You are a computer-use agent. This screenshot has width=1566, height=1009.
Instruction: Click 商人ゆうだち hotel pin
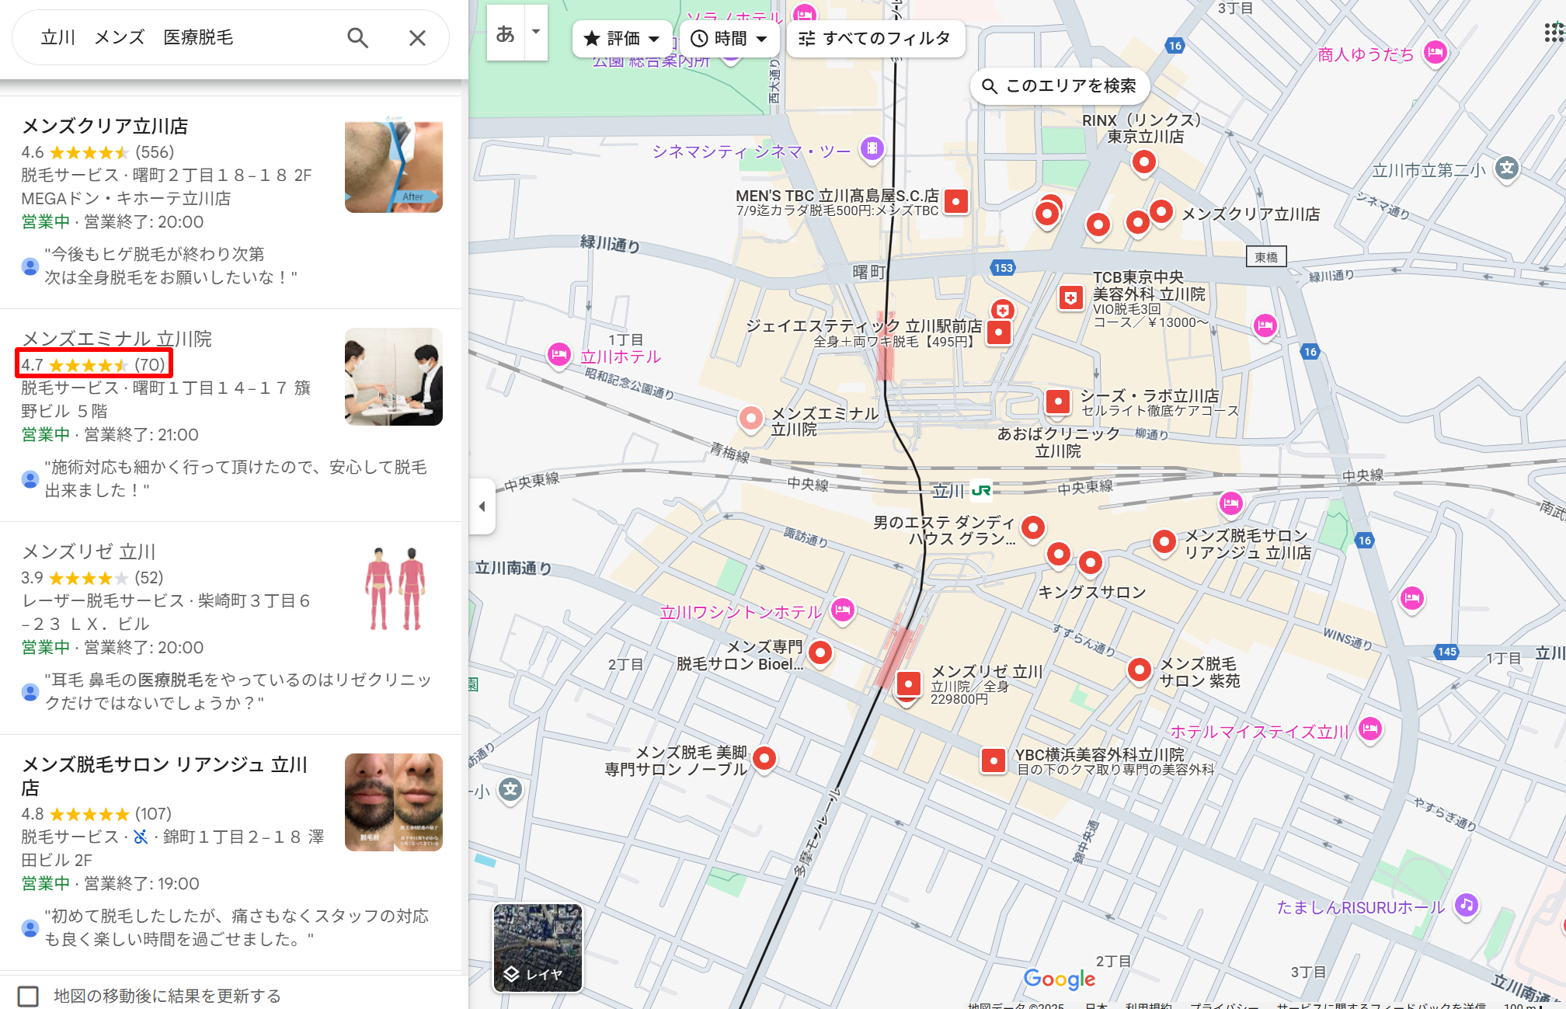pyautogui.click(x=1435, y=54)
